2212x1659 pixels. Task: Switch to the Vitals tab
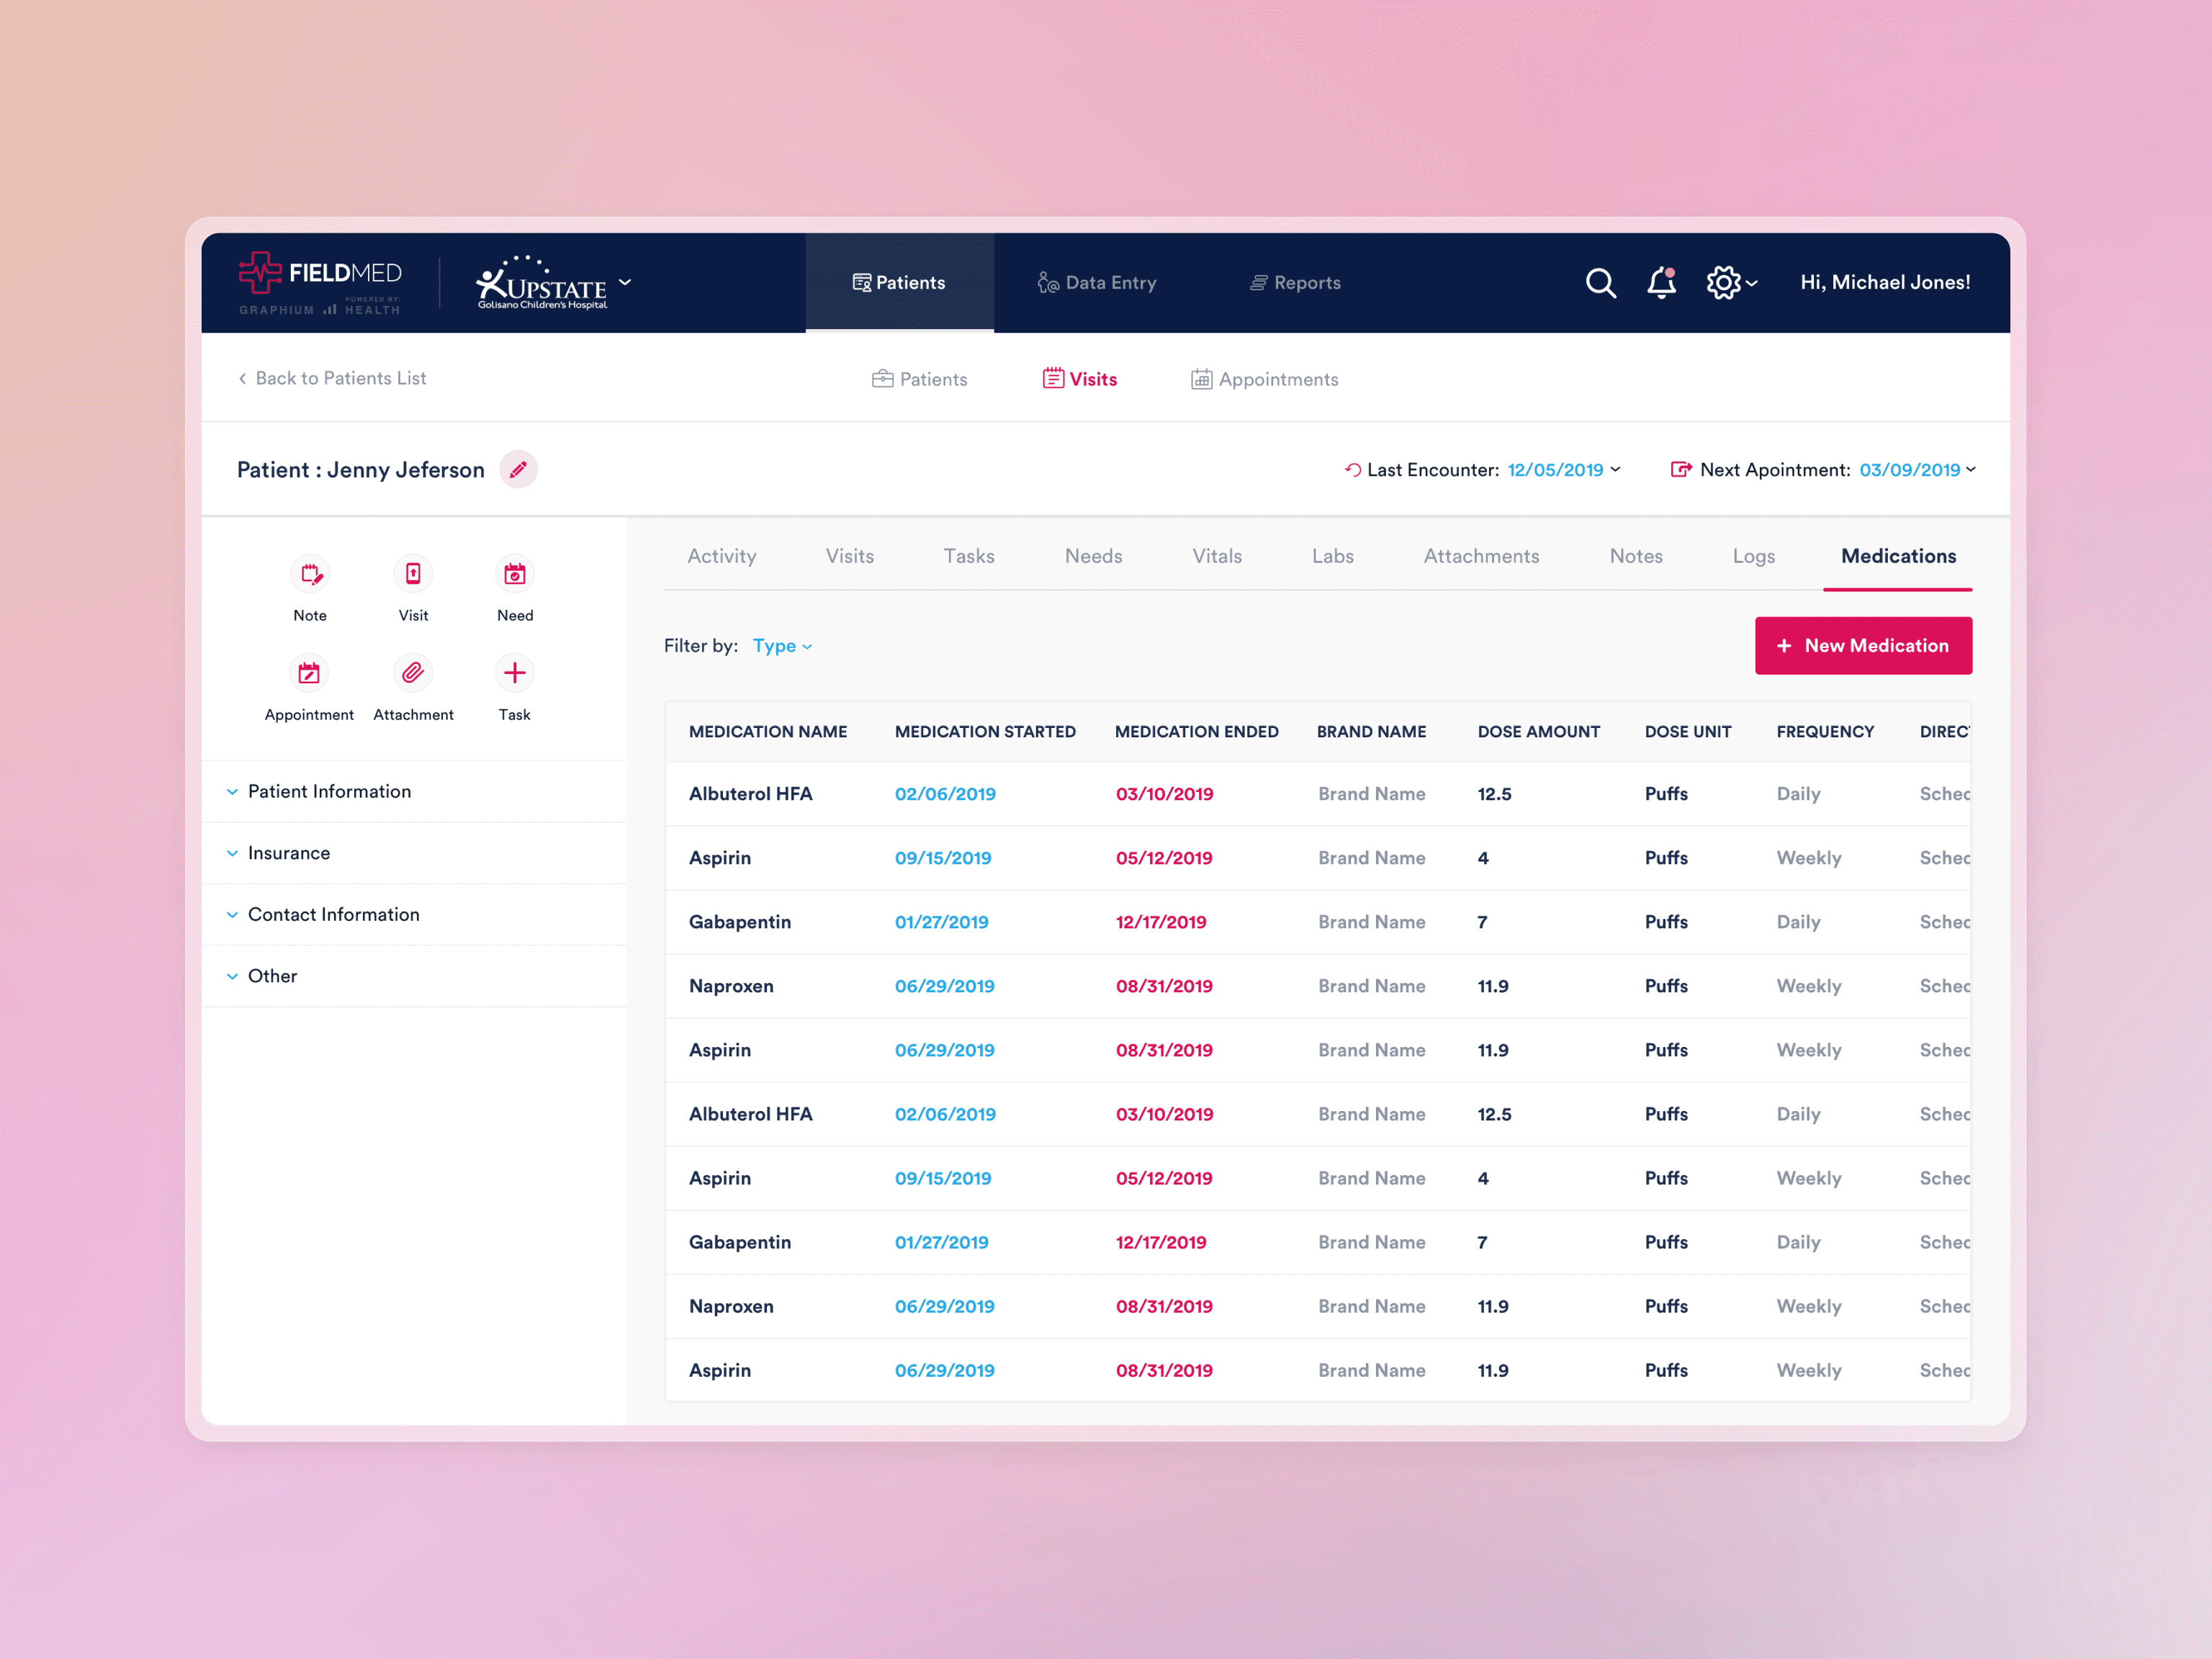pyautogui.click(x=1216, y=556)
